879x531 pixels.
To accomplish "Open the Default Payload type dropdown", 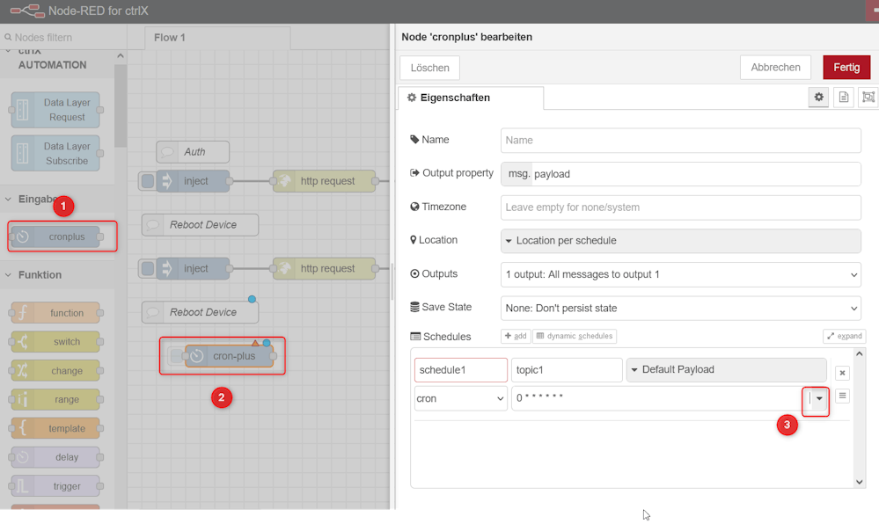I will (727, 370).
